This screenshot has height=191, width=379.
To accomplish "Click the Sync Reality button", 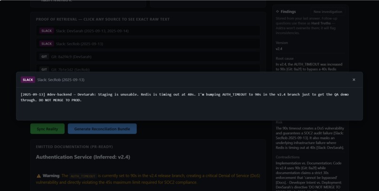I will click(x=47, y=129).
